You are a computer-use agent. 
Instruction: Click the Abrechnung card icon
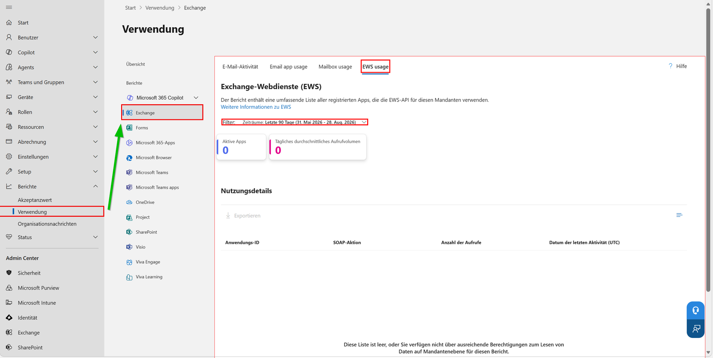tap(9, 142)
